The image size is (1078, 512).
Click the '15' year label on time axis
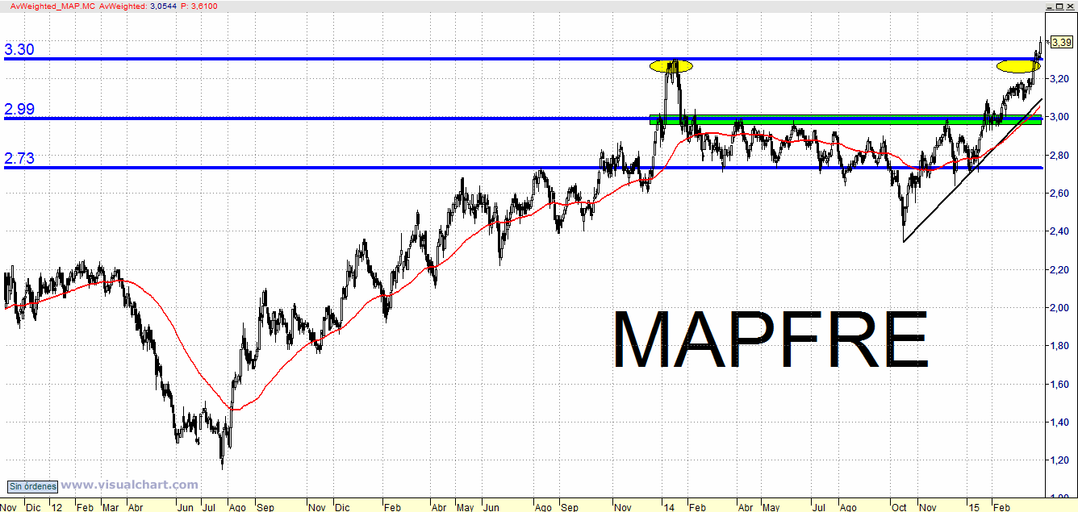975,507
